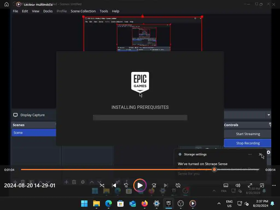Expand the dropdown arrow above the Controls dock
280x210 pixels.
pos(269,115)
